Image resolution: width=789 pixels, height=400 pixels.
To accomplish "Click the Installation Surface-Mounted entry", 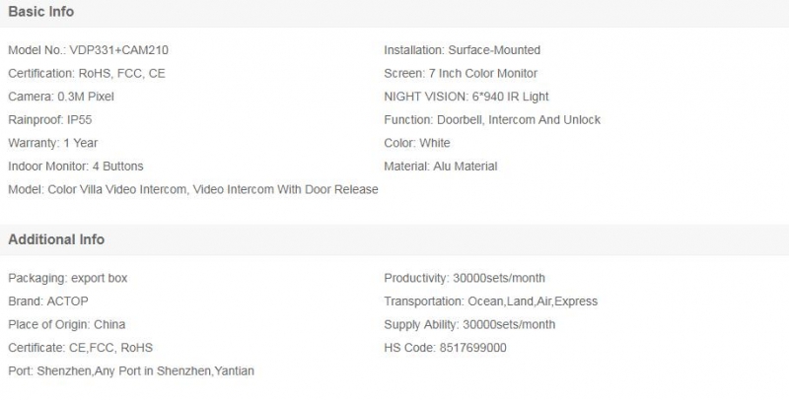I will 462,50.
